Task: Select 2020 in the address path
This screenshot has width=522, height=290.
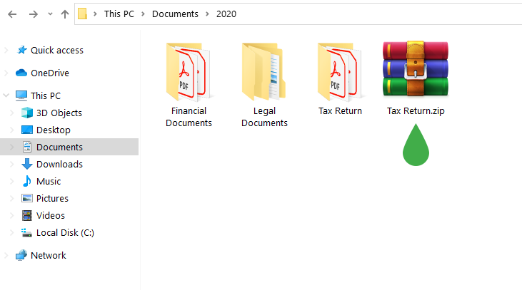Action: point(226,14)
